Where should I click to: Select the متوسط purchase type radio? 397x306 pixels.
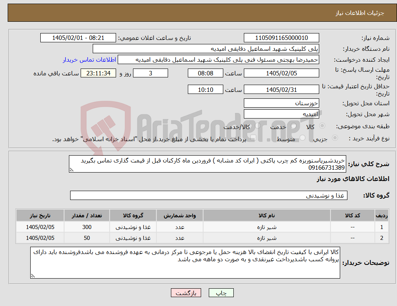point(302,138)
